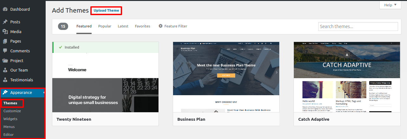Click the Posts pushpin icon
Screen dimensions: 407x139
click(x=5, y=22)
